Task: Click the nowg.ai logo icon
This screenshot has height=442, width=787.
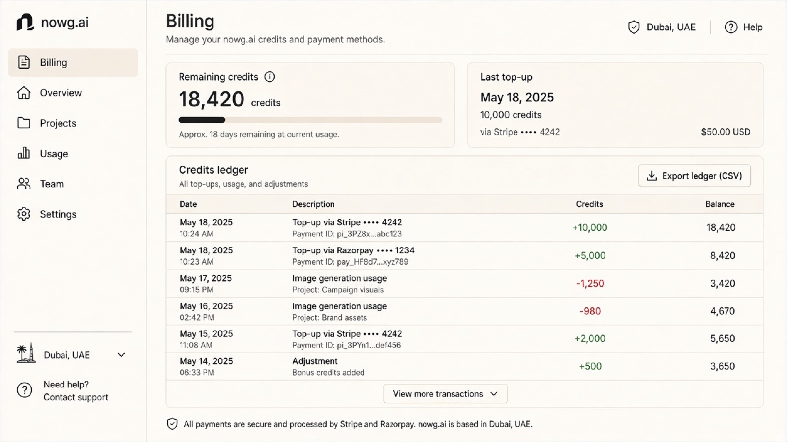Action: [25, 22]
